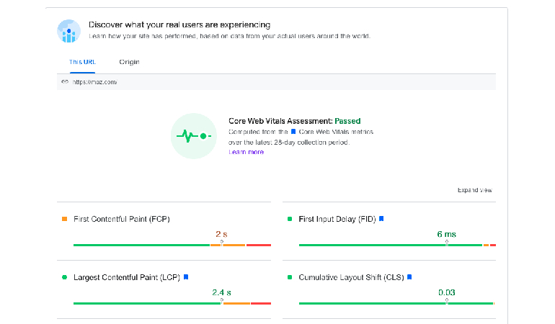The width and height of the screenshot is (555, 324).
Task: Open the First Input Delay (FID) label
Action: (x=336, y=218)
